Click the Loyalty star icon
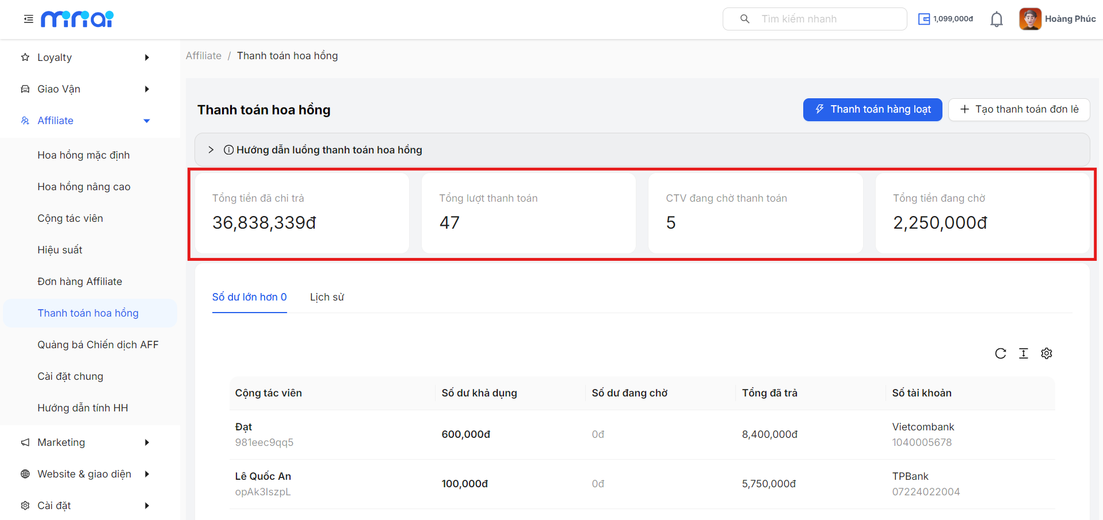1103x520 pixels. point(25,57)
